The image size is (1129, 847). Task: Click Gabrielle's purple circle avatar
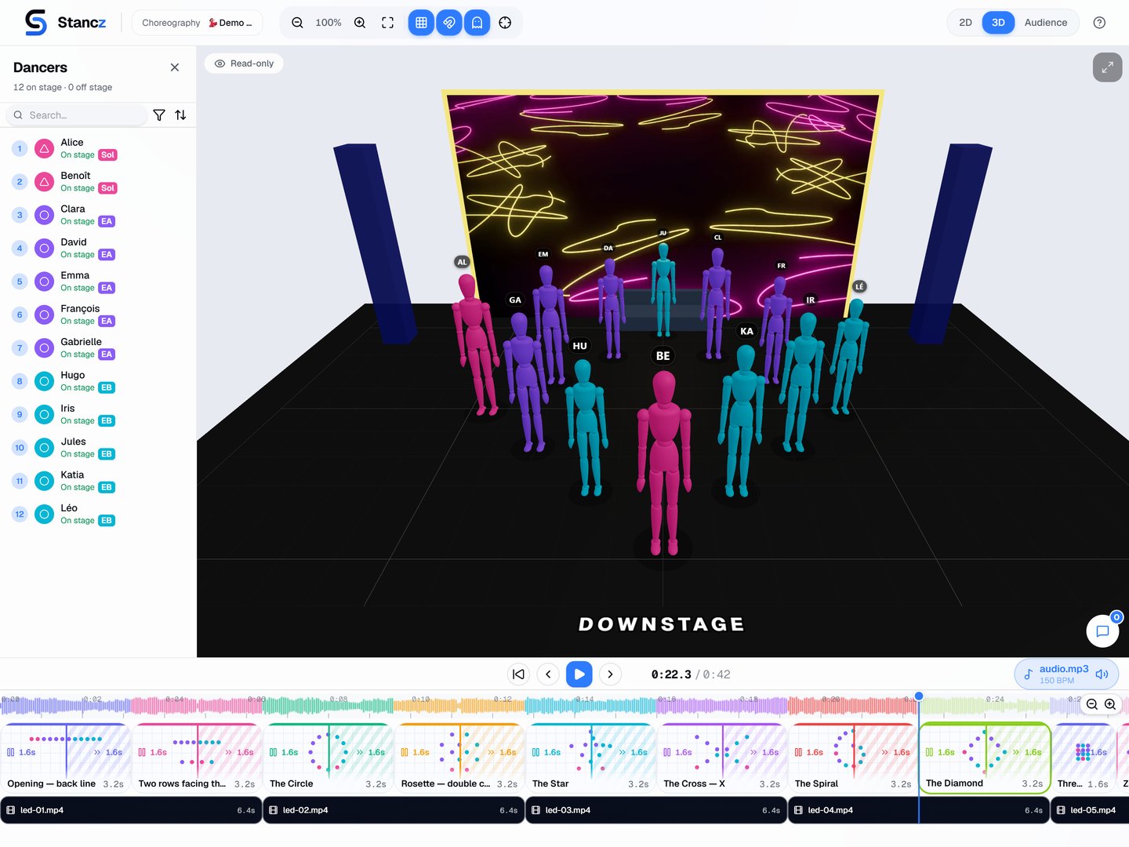coord(45,348)
